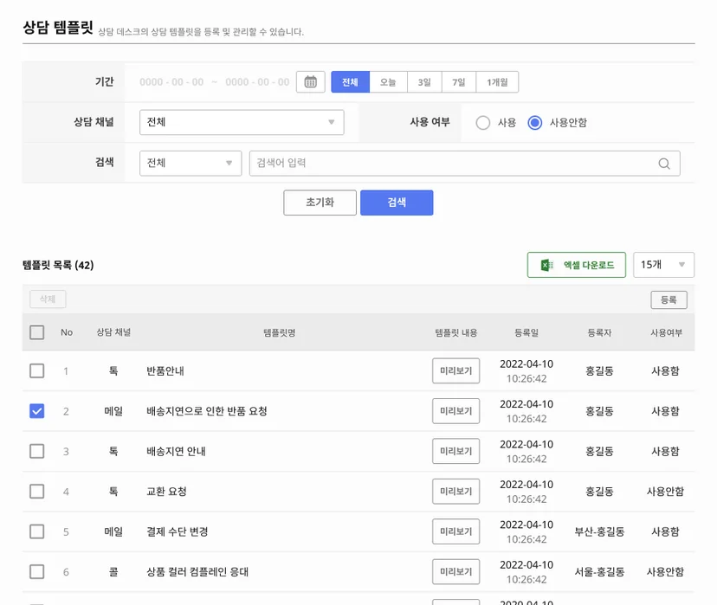
Task: Open the 15개 page size dropdown
Action: pos(663,265)
